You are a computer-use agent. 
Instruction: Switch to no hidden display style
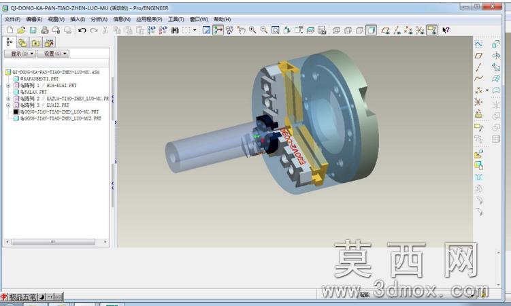coord(359,31)
